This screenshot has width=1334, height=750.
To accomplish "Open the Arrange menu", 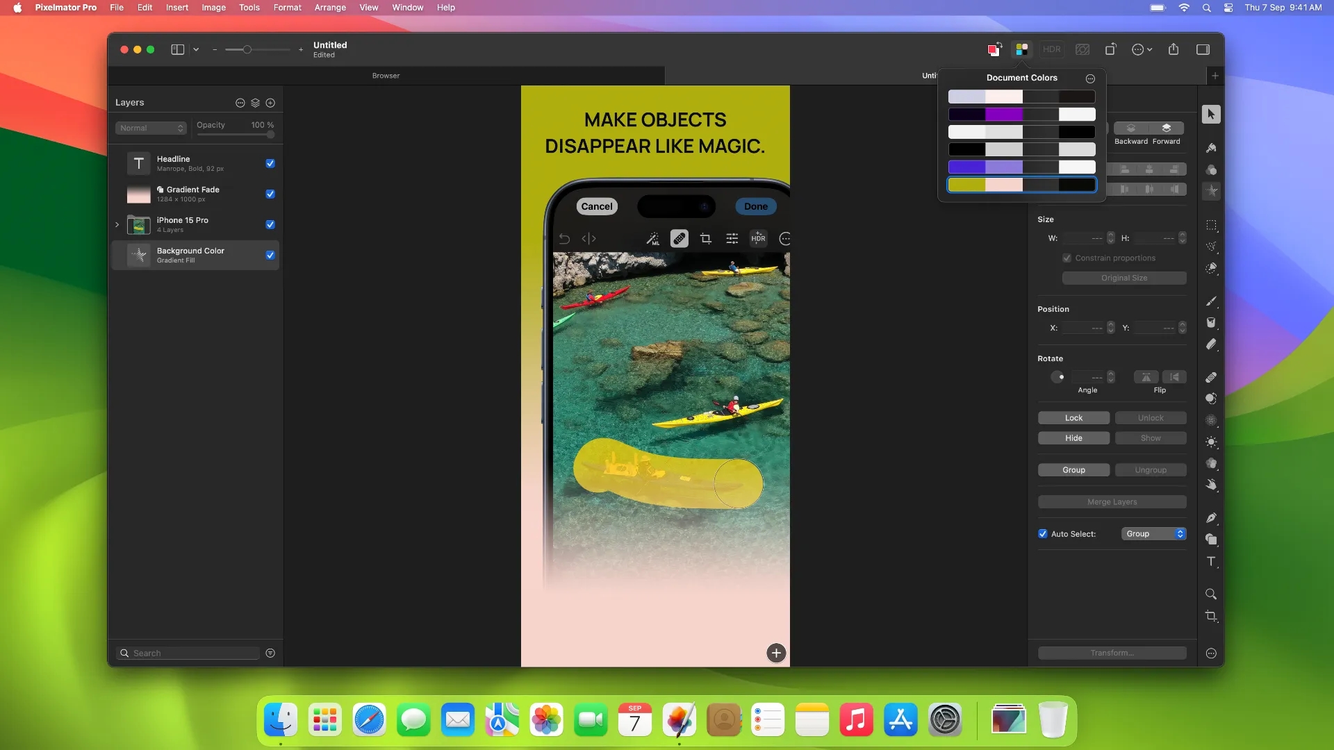I will point(329,8).
